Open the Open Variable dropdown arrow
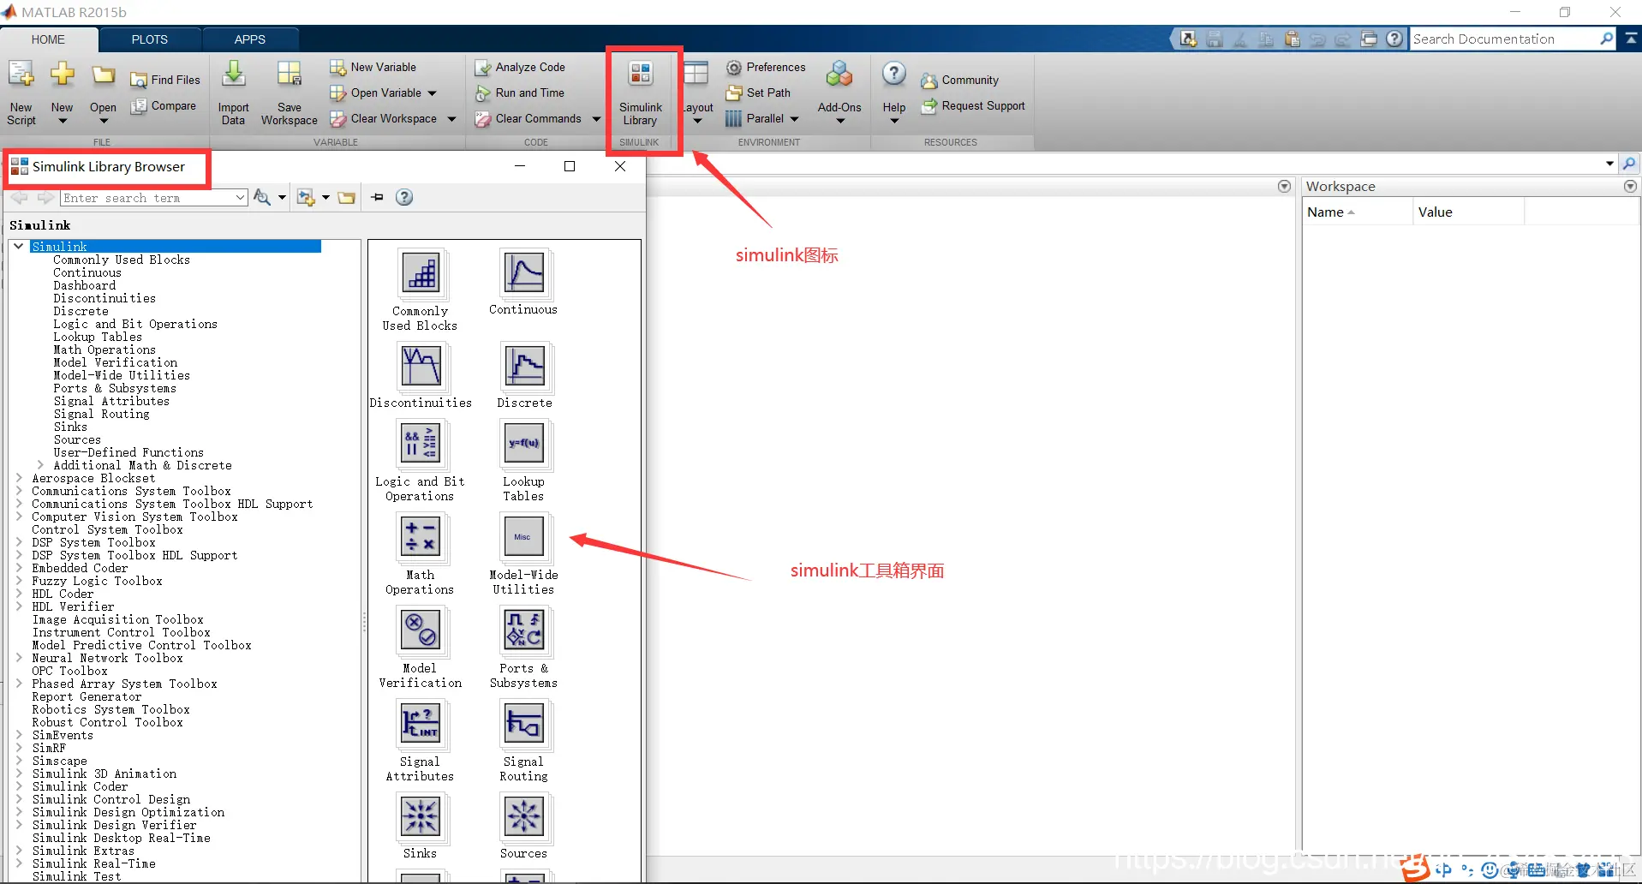The height and width of the screenshot is (884, 1642). tap(432, 93)
